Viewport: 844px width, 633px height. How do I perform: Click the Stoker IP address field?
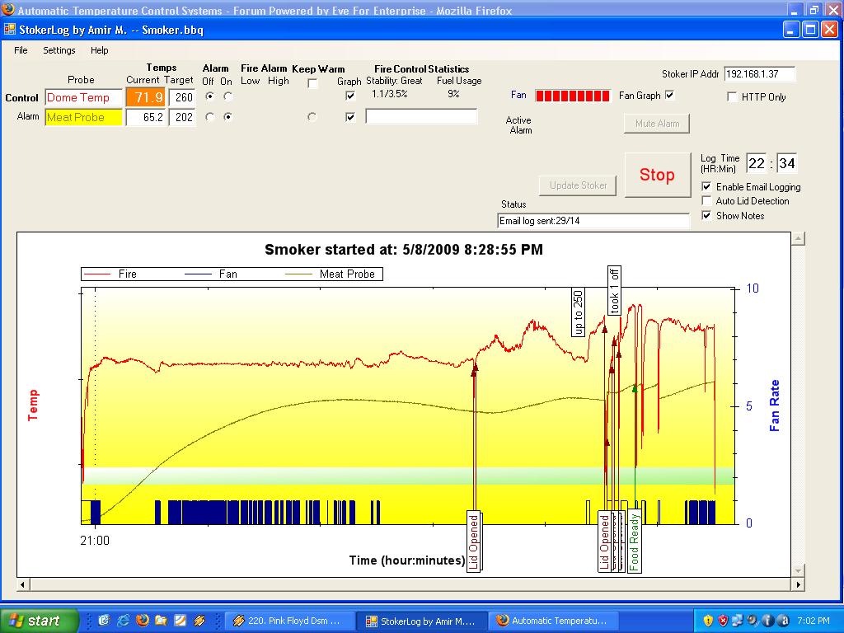[x=760, y=74]
